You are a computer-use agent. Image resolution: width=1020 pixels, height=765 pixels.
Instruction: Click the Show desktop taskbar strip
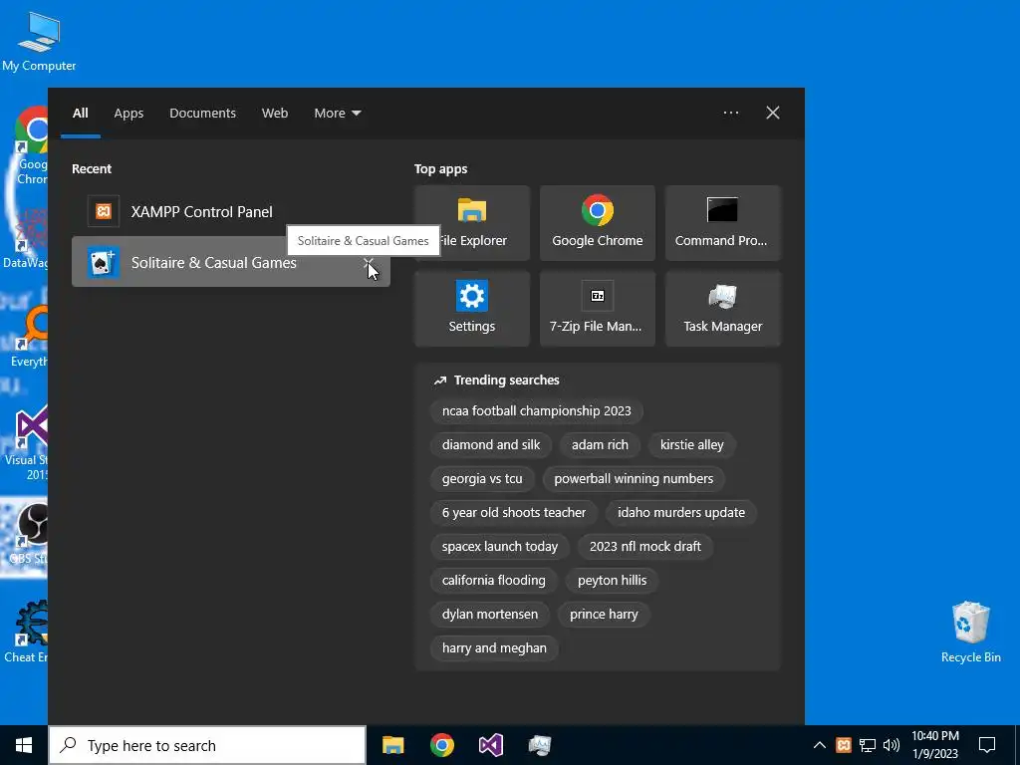click(x=1017, y=745)
